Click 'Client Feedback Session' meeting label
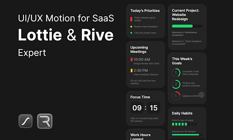 click(x=146, y=75)
